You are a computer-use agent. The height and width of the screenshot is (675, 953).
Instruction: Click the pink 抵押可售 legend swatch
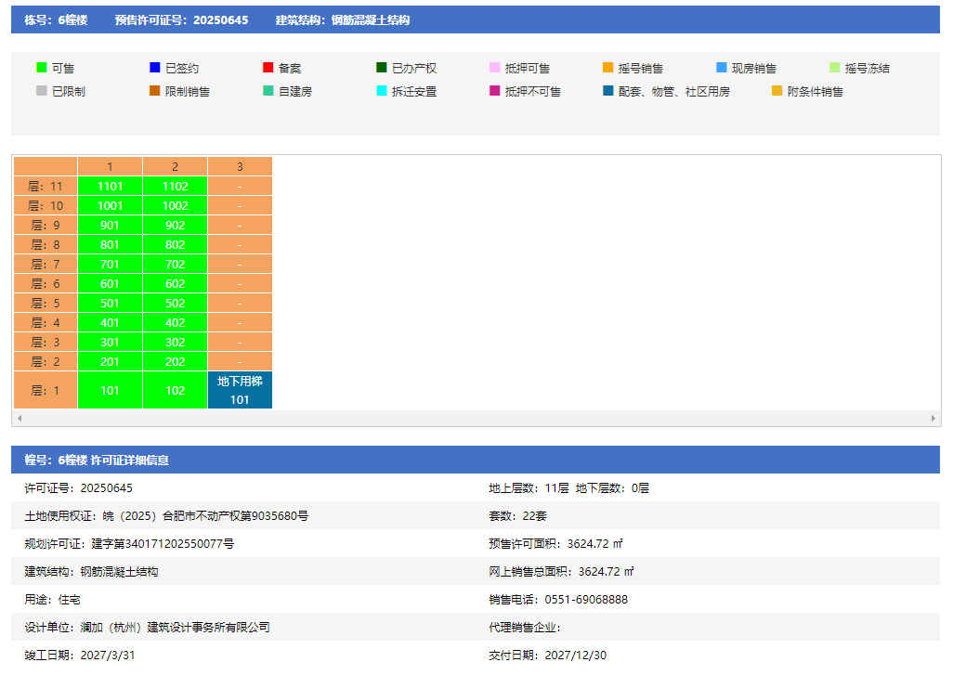495,68
